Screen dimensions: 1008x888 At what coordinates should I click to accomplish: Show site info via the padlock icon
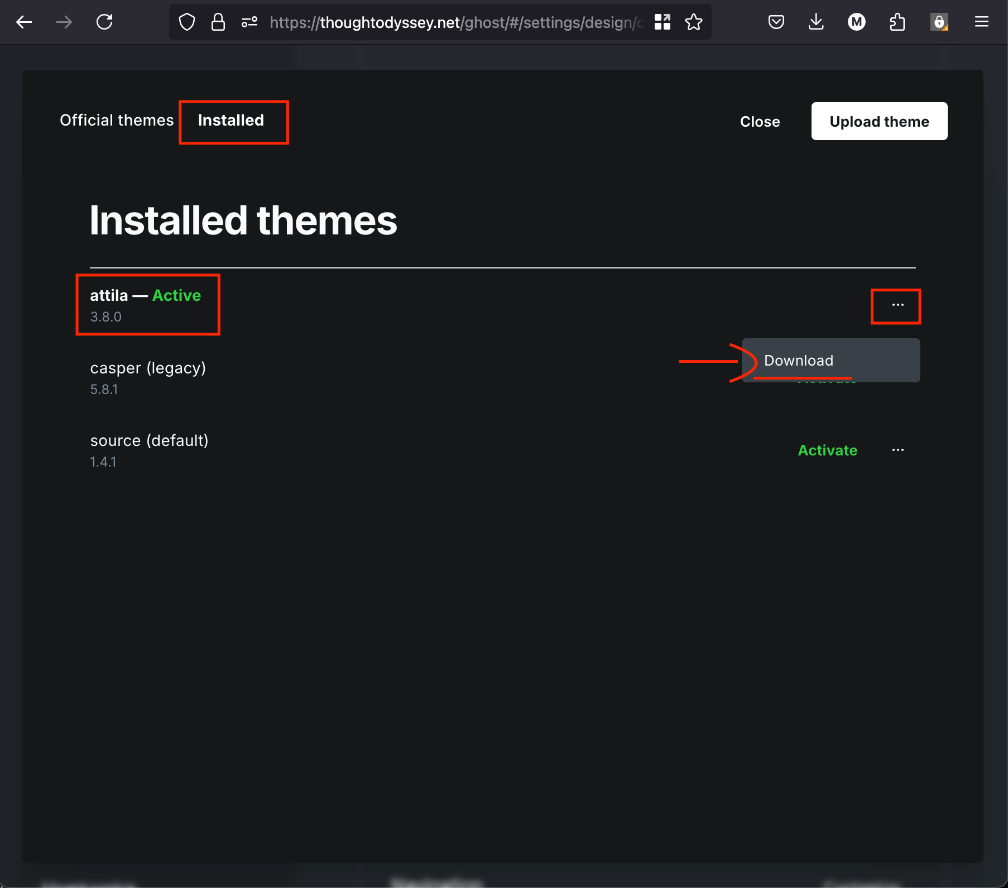click(218, 22)
